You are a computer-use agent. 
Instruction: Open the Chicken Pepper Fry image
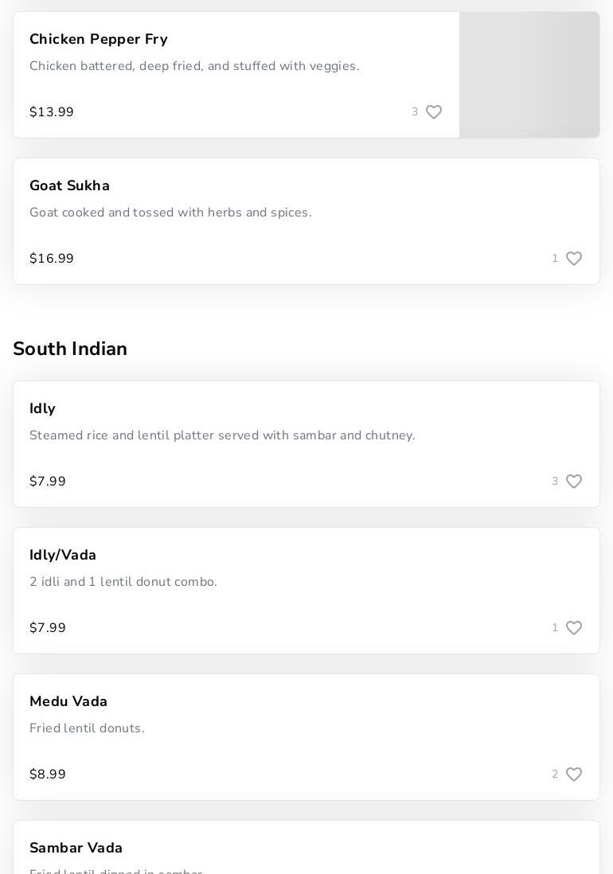[529, 75]
